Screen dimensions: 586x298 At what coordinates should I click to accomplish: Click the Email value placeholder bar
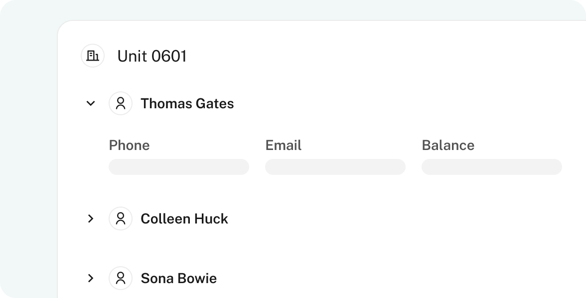pyautogui.click(x=335, y=167)
